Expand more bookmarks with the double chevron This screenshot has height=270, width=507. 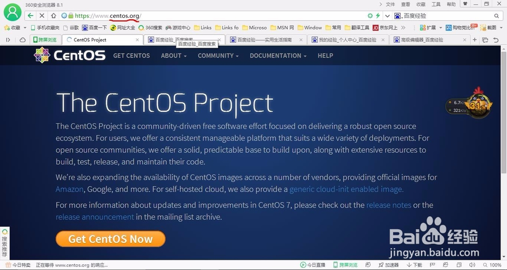coord(403,28)
